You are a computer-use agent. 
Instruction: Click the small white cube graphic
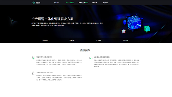123,31
